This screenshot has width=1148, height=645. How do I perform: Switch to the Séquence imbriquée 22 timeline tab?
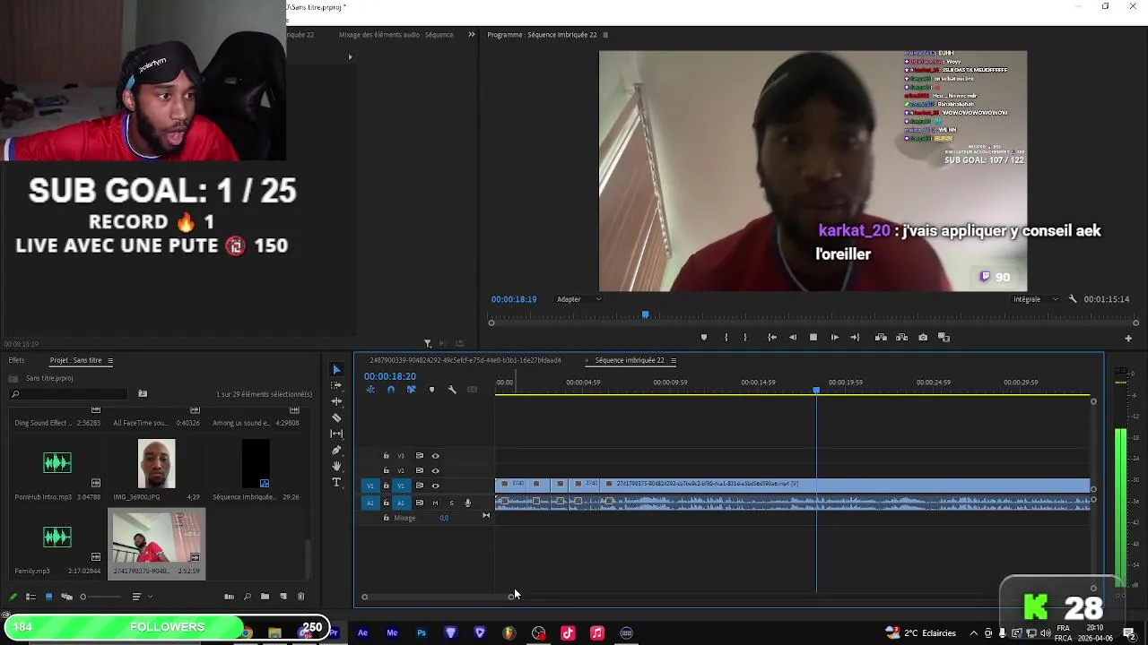click(x=630, y=360)
